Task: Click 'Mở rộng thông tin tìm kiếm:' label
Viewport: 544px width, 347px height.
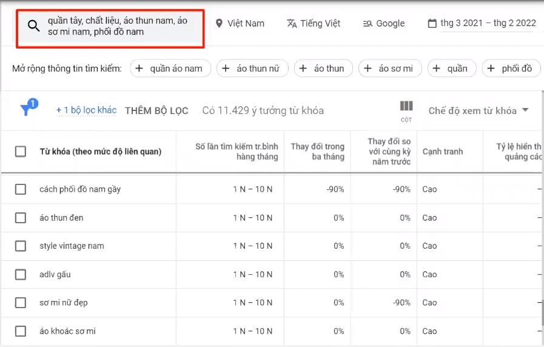Action: (x=67, y=69)
